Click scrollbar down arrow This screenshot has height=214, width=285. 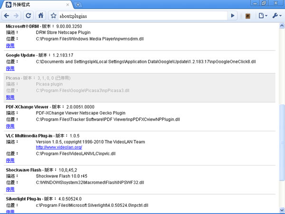click(x=282, y=210)
